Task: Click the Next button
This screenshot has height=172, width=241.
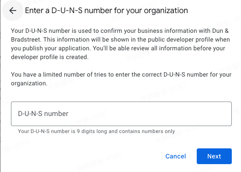Action: click(x=214, y=156)
